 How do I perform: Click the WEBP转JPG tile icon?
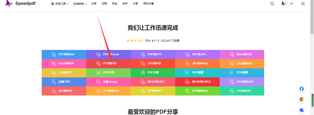143,82
